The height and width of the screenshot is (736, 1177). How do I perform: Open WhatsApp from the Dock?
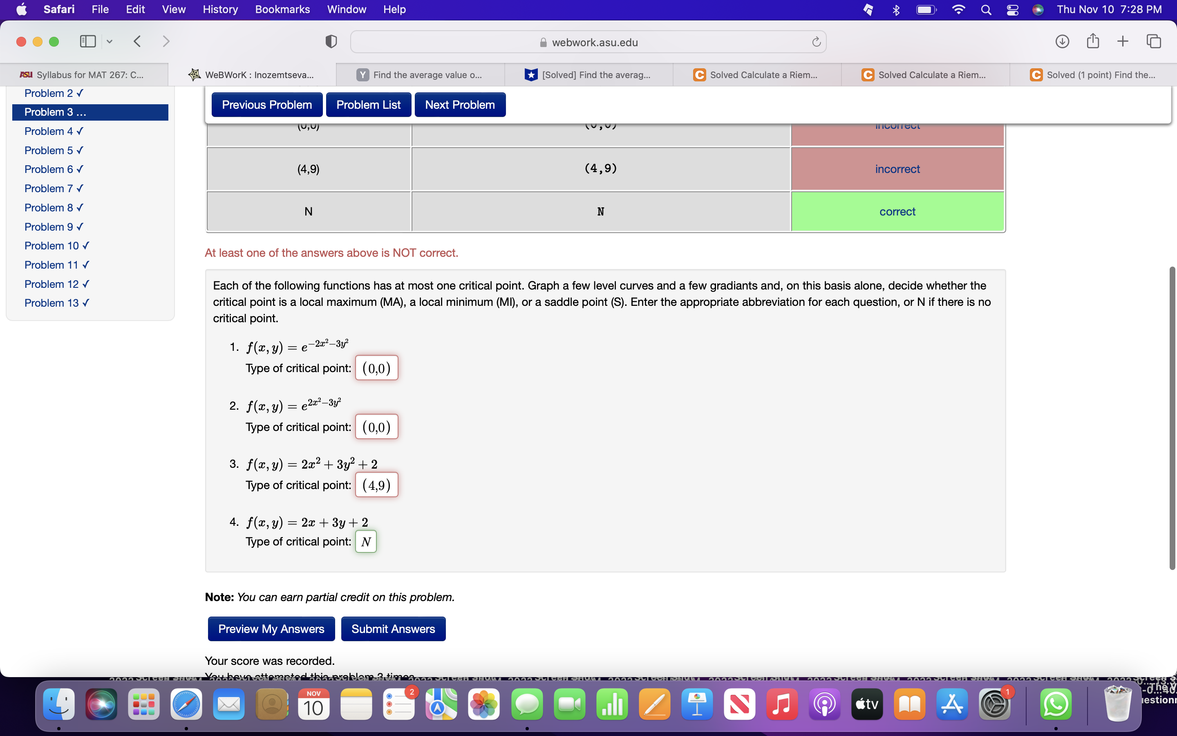tap(1056, 704)
